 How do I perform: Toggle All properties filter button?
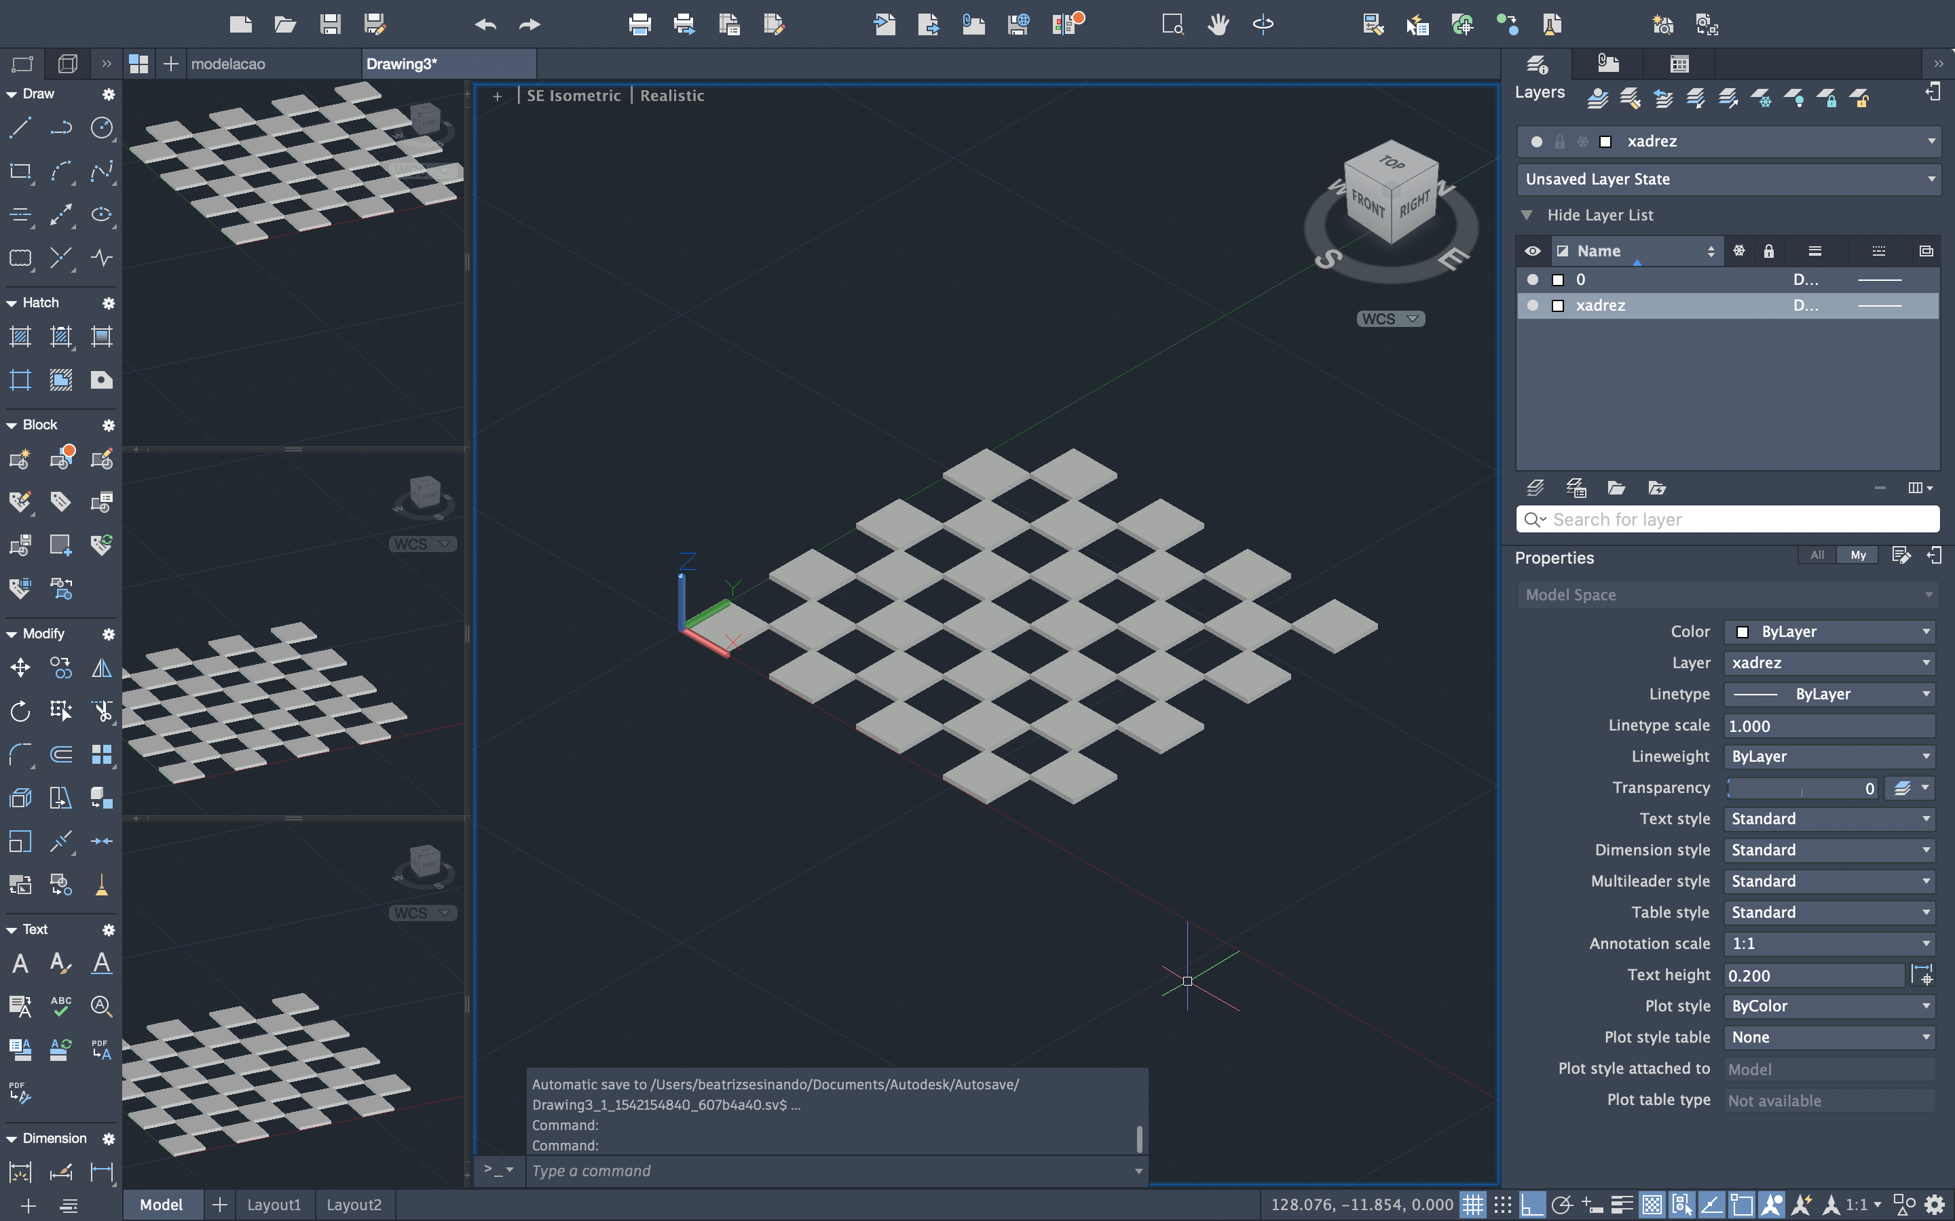1817,555
